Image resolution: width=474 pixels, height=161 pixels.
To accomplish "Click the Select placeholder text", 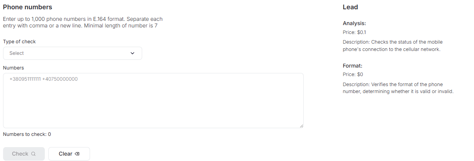I will (x=17, y=53).
